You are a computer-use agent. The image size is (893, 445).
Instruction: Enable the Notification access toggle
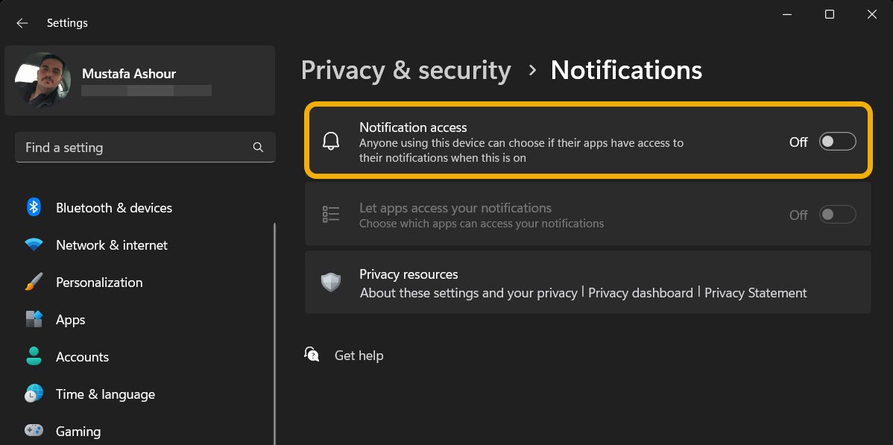click(x=837, y=141)
